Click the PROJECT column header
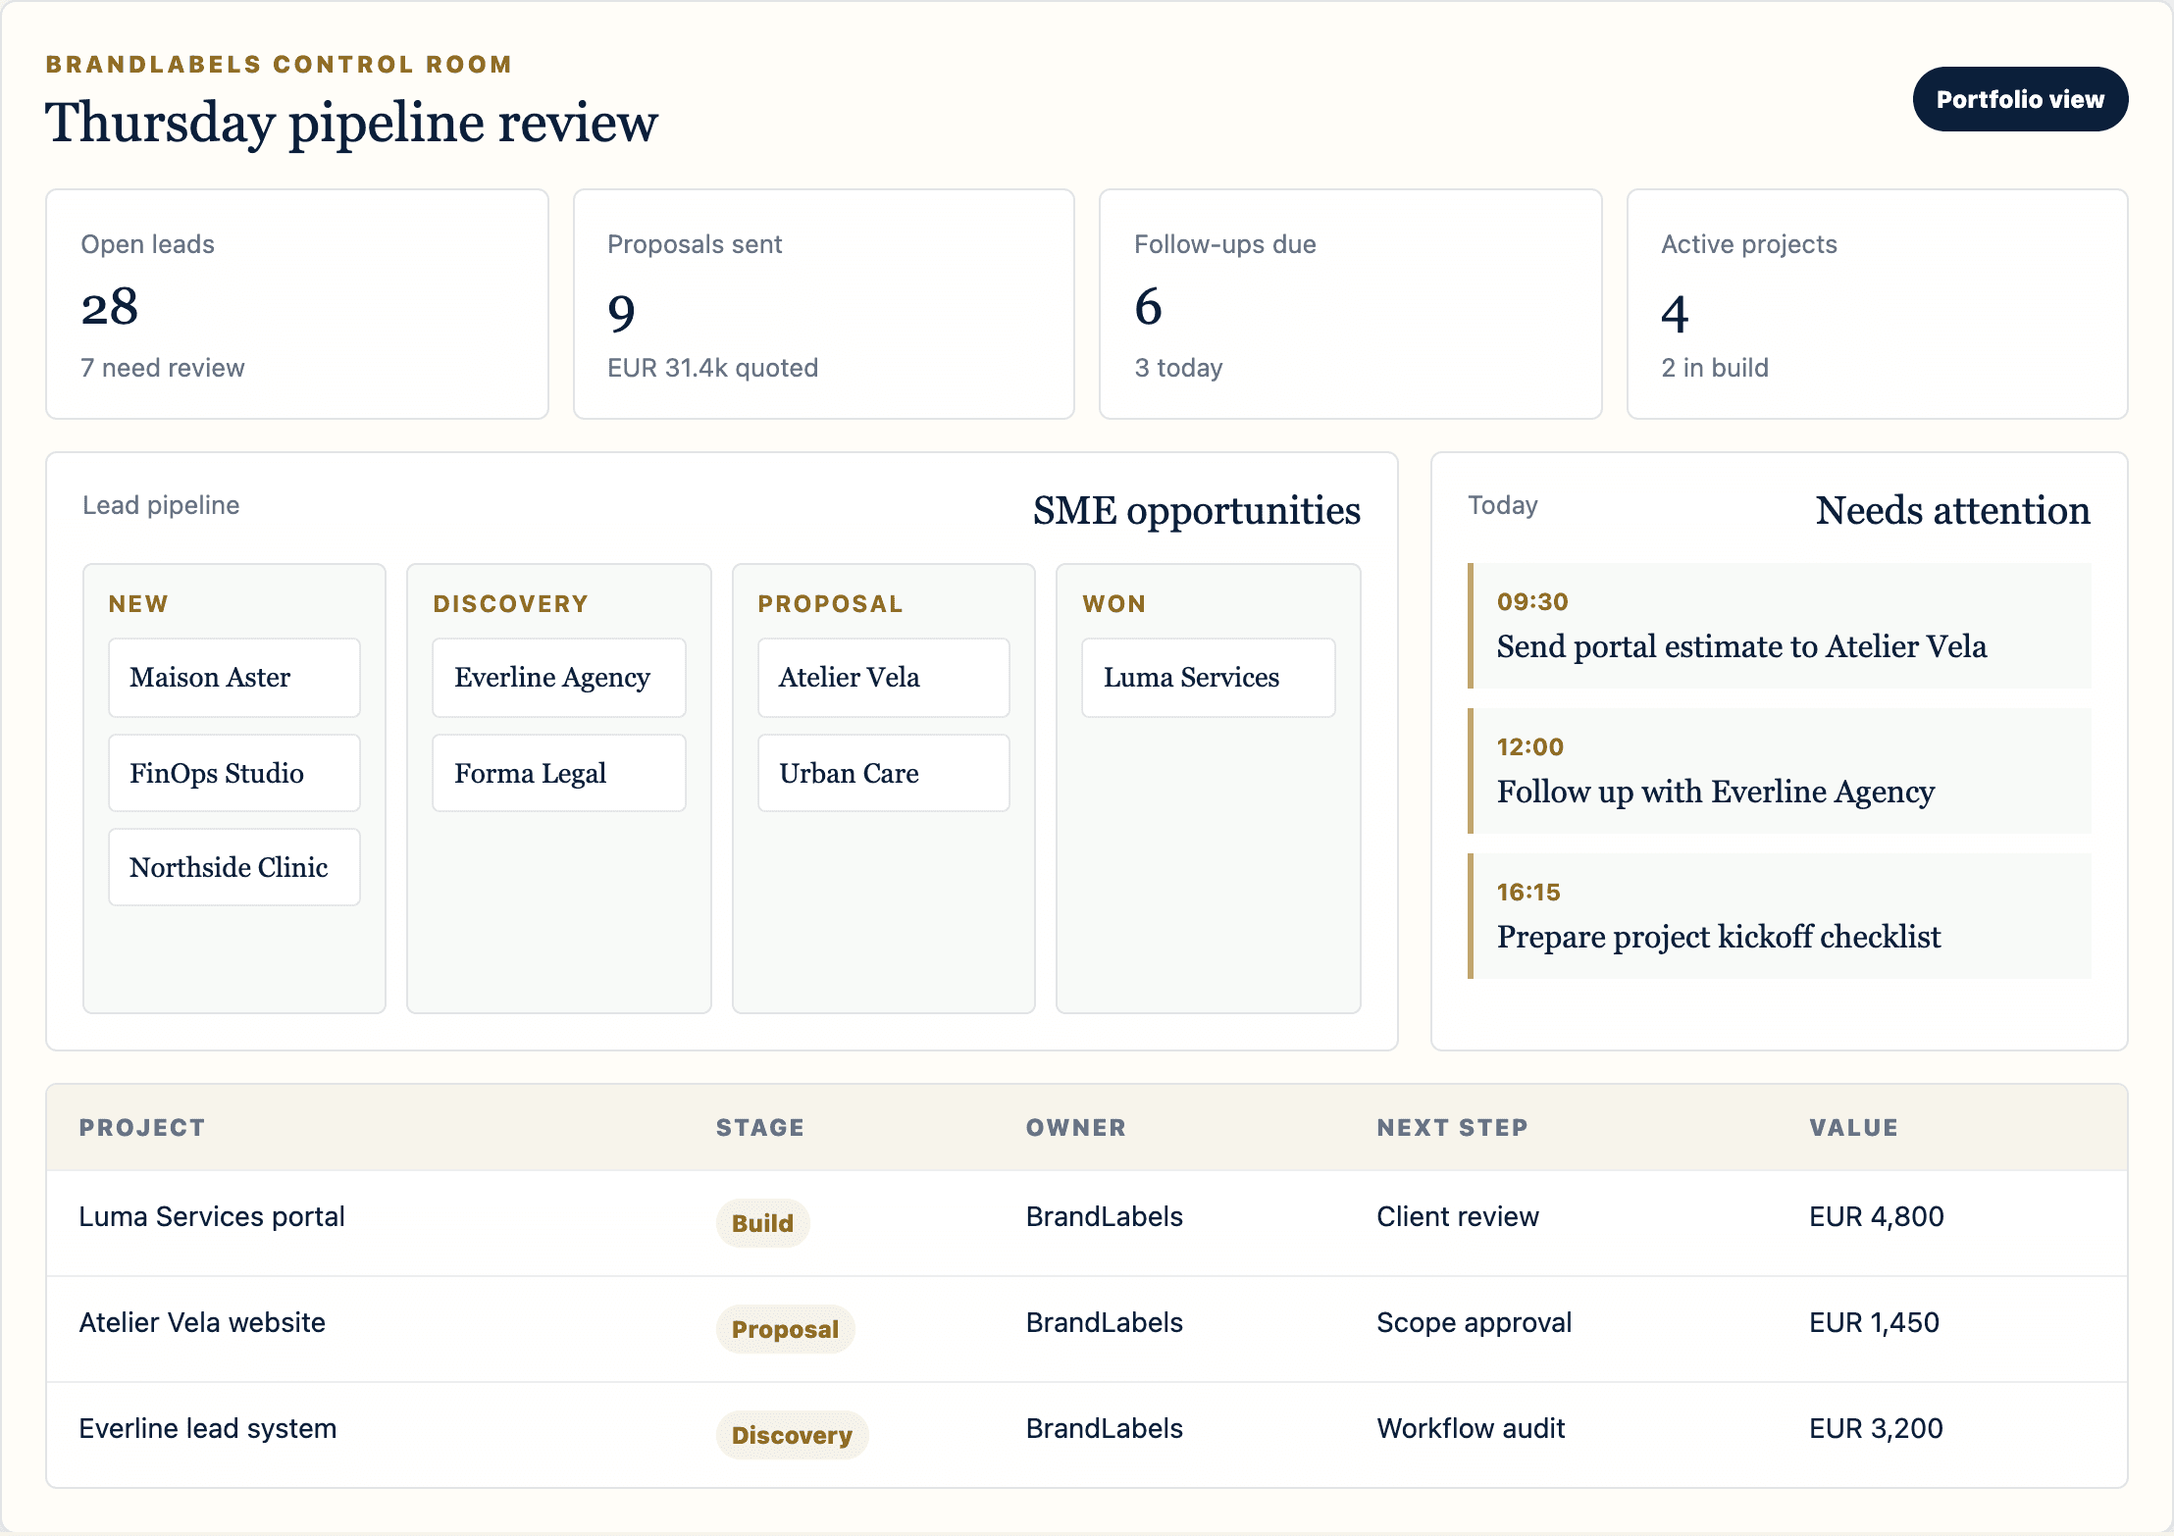The width and height of the screenshot is (2174, 1536). click(142, 1127)
